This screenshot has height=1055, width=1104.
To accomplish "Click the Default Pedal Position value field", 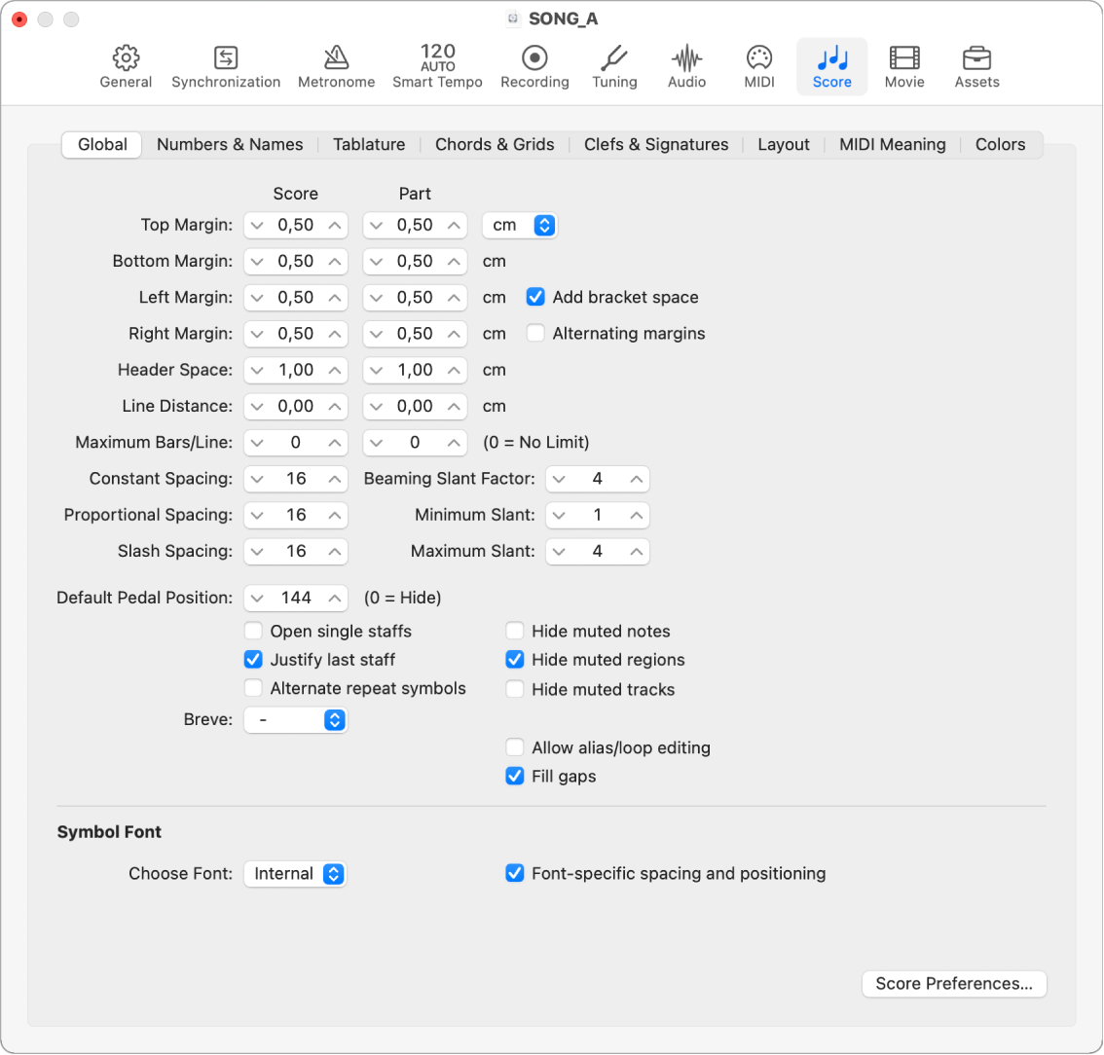I will 296,598.
